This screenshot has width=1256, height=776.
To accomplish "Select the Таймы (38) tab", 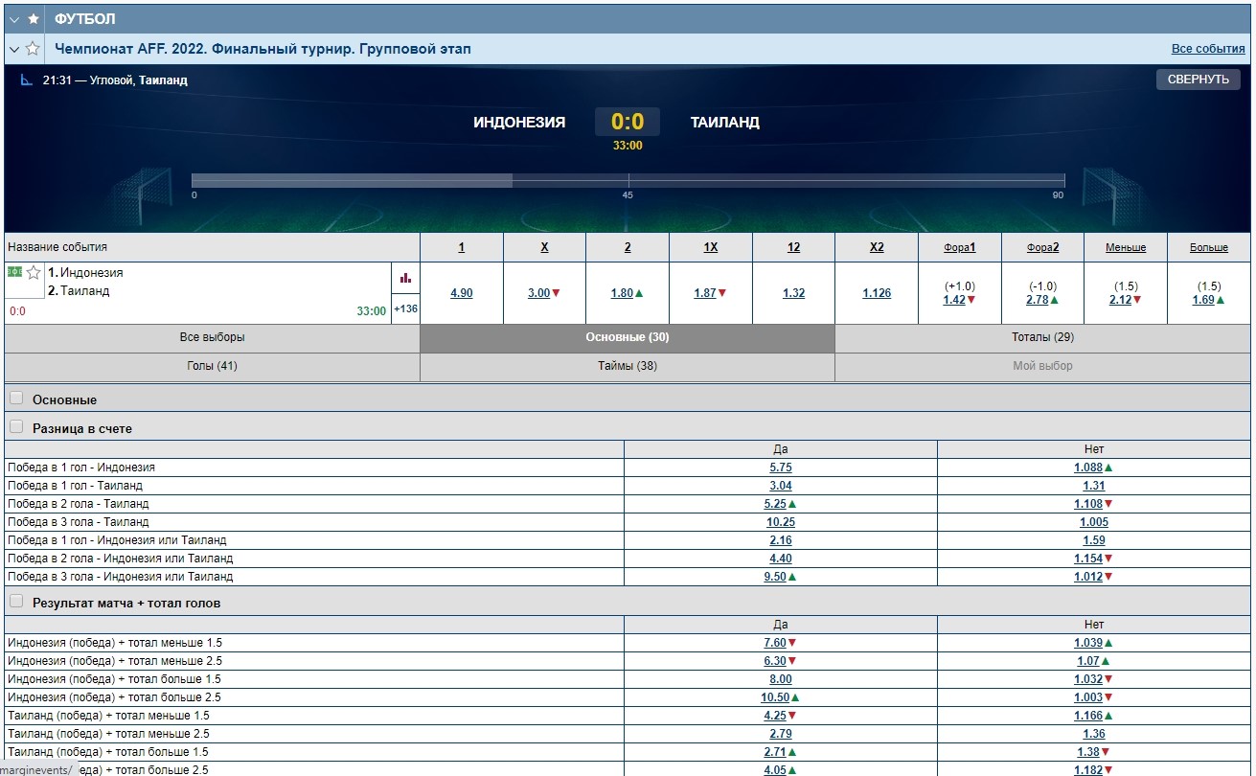I will (628, 366).
